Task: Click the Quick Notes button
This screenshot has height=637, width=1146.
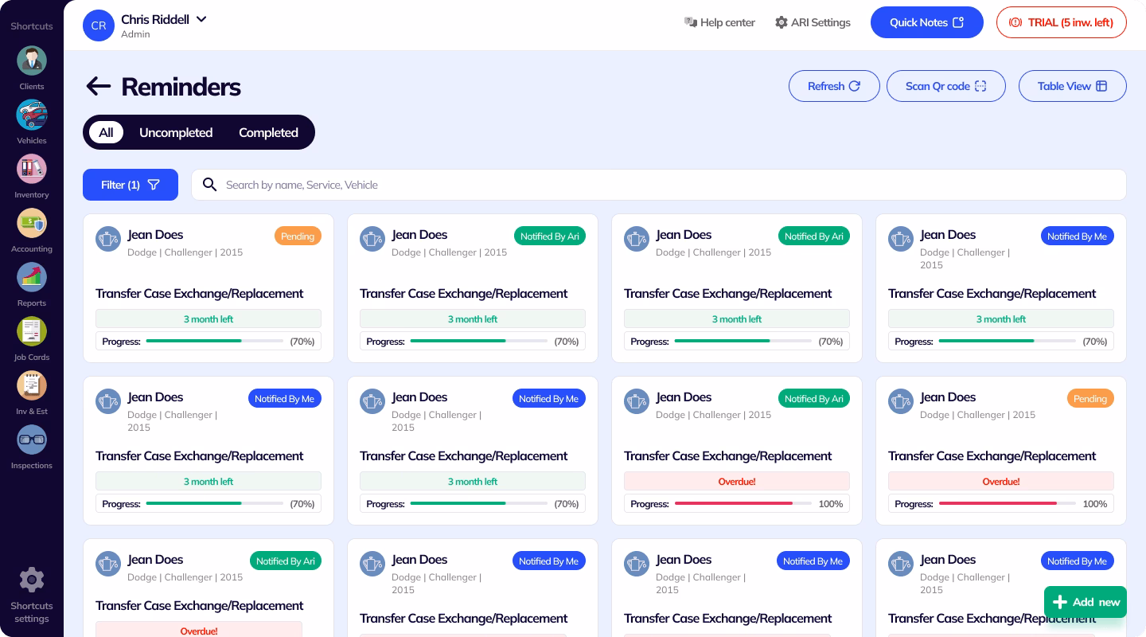Action: [926, 22]
